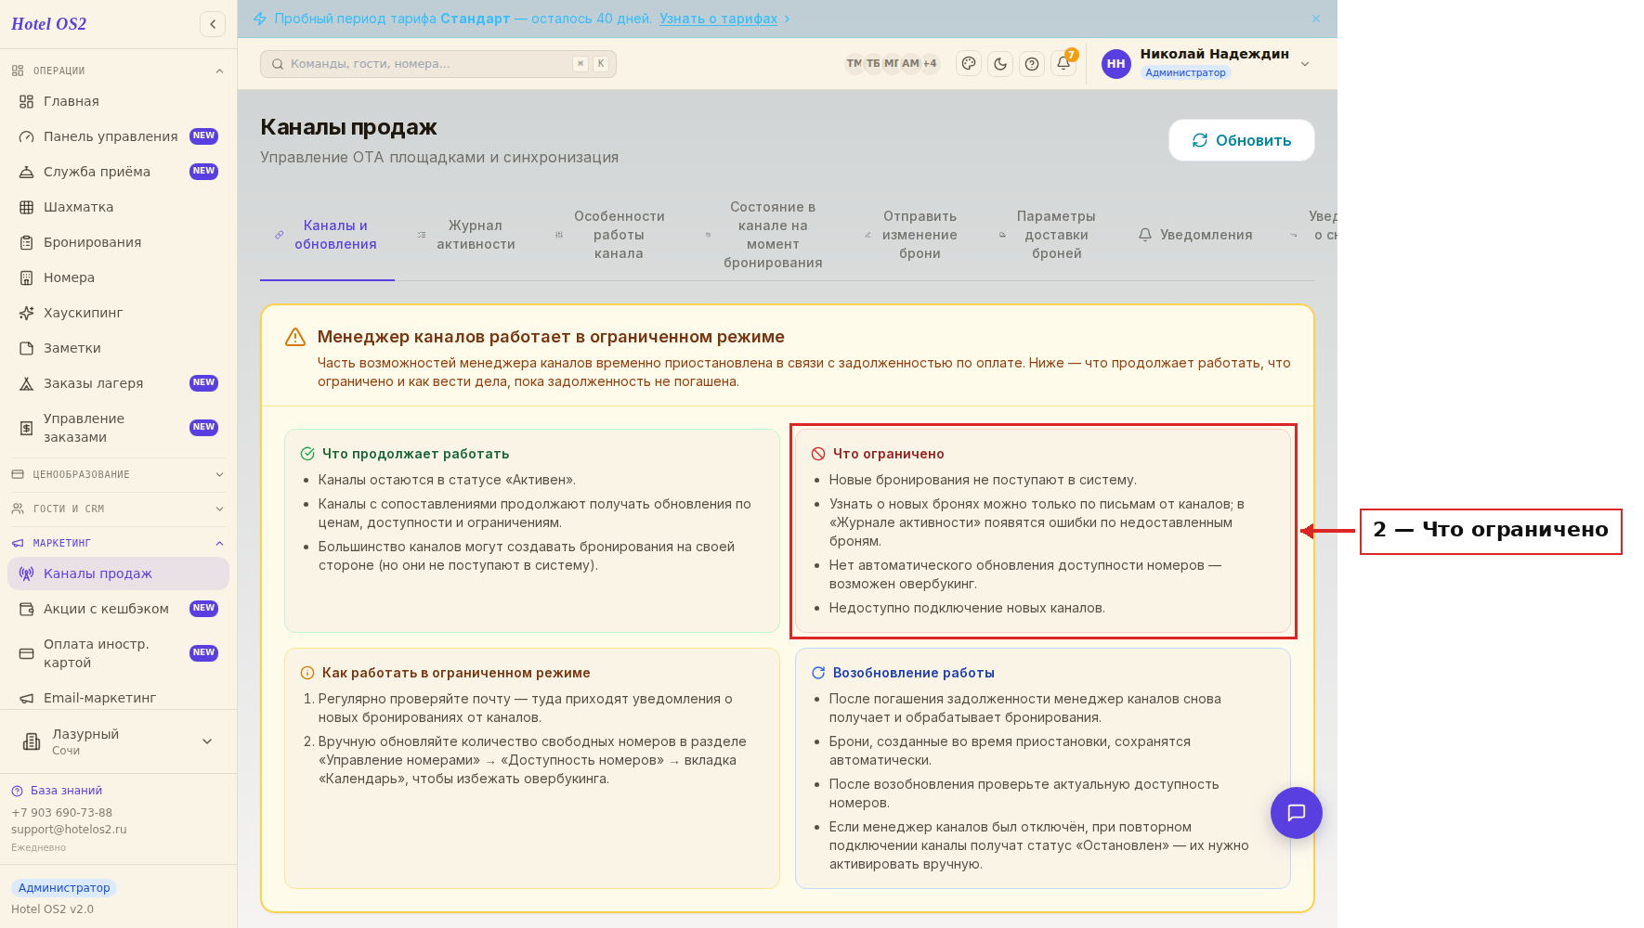Click the Как работать в ограниченном режиме heading
Screen dimensions: 1644x928
[456, 673]
